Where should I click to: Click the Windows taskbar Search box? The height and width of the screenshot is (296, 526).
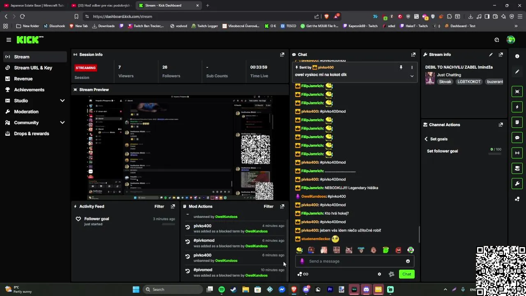173,289
